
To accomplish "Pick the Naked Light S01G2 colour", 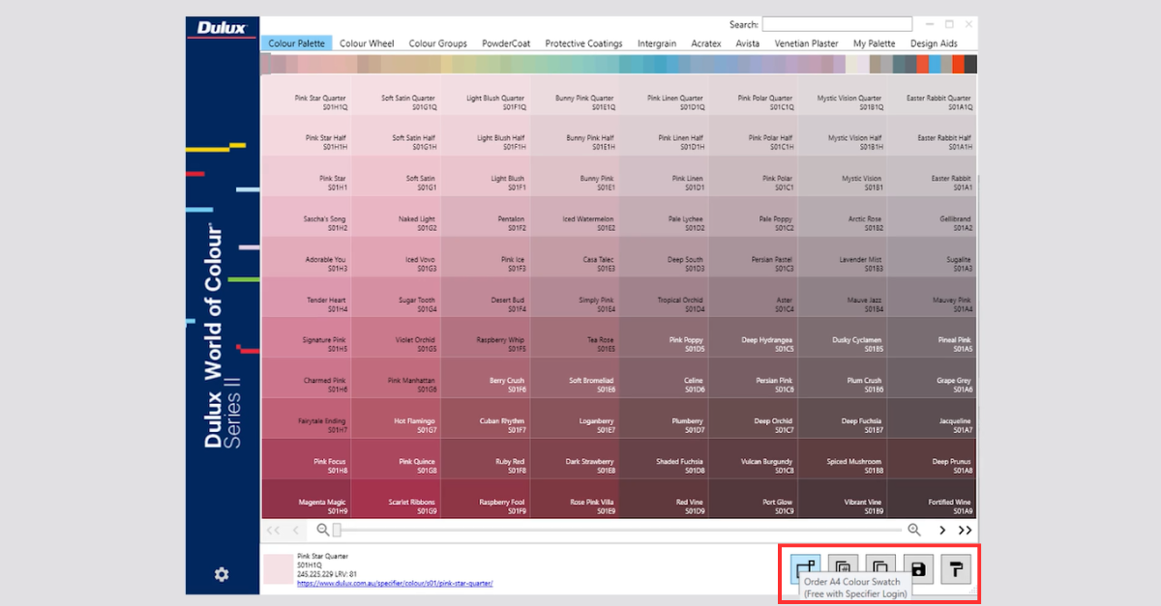I will tap(395, 216).
